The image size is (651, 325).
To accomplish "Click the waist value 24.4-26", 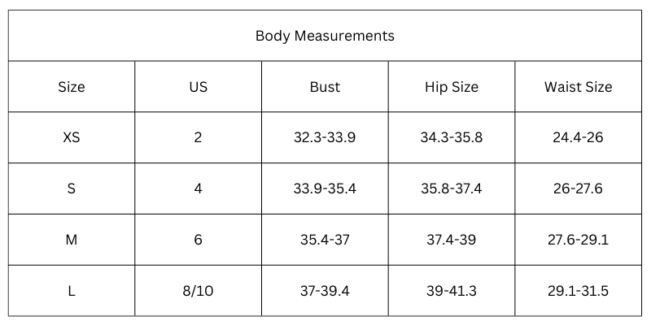I will [x=578, y=137].
